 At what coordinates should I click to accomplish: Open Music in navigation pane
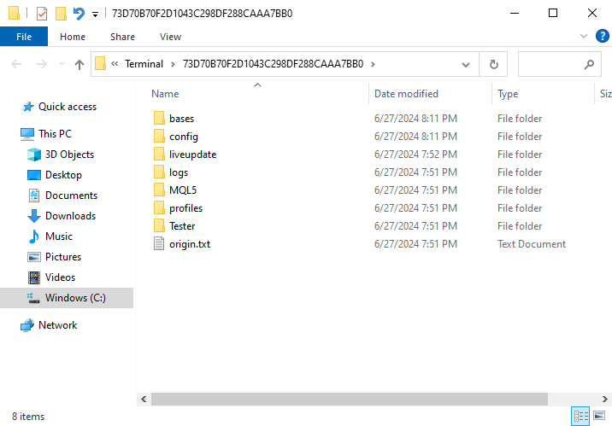click(58, 236)
